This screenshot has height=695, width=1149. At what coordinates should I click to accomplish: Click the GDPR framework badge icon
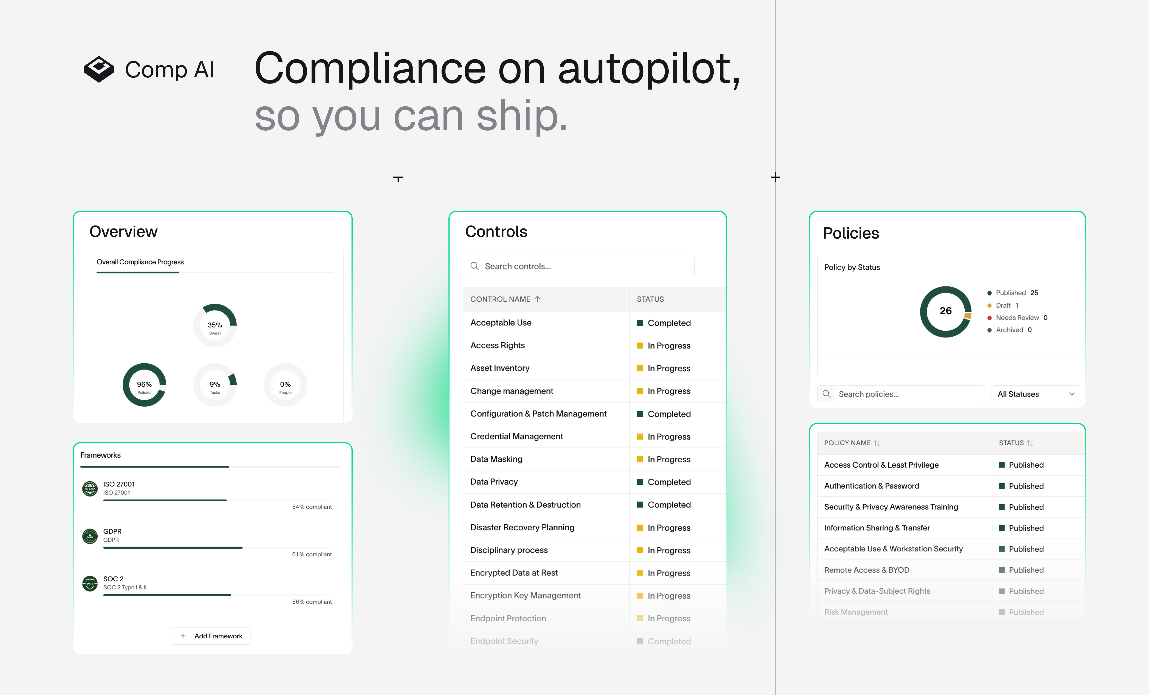click(x=90, y=536)
